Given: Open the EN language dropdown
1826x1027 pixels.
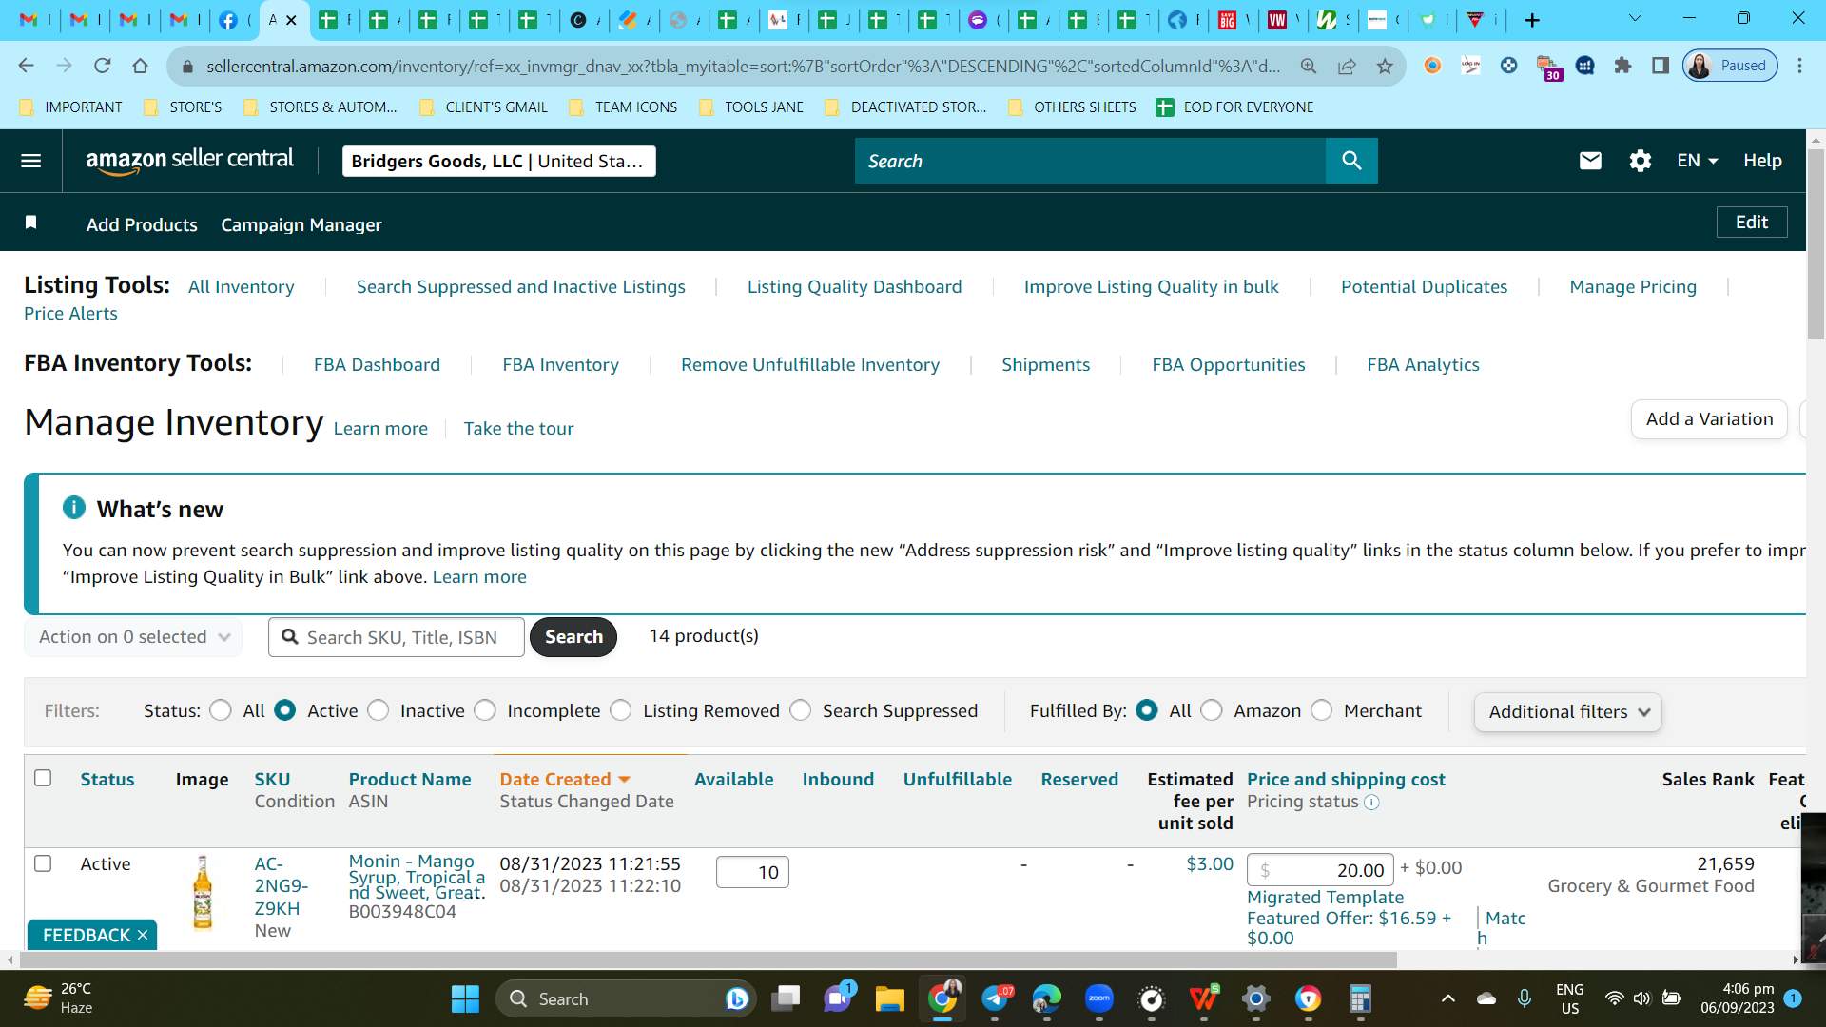Looking at the screenshot, I should point(1698,161).
